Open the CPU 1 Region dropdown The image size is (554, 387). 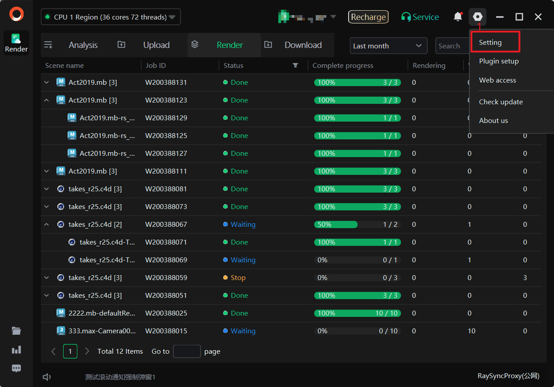coord(111,17)
